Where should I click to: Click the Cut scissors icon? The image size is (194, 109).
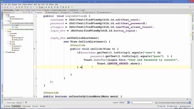pyautogui.click(x=16, y=7)
